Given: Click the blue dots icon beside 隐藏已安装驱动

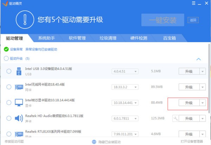Looking at the screenshot, I should tap(94, 142).
